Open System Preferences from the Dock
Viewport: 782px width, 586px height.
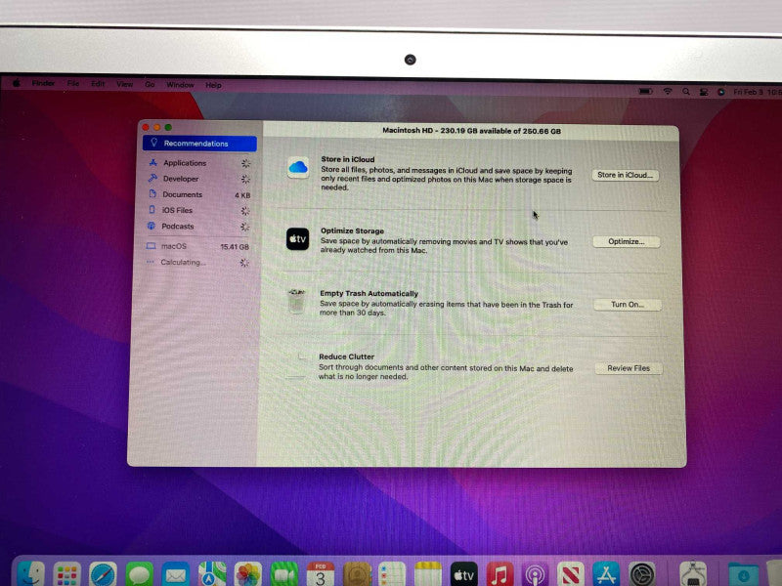pos(642,574)
